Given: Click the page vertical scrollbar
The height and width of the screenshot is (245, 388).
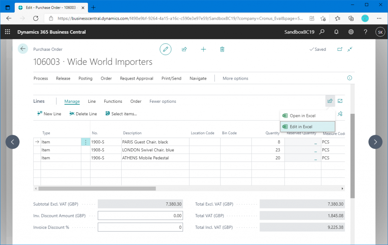Looking at the screenshot, I should click(353, 156).
